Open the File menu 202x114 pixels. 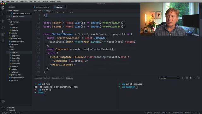tap(13, 1)
